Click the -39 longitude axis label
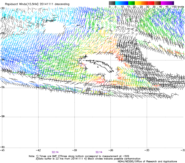The image size is (185, 163). point(74,150)
